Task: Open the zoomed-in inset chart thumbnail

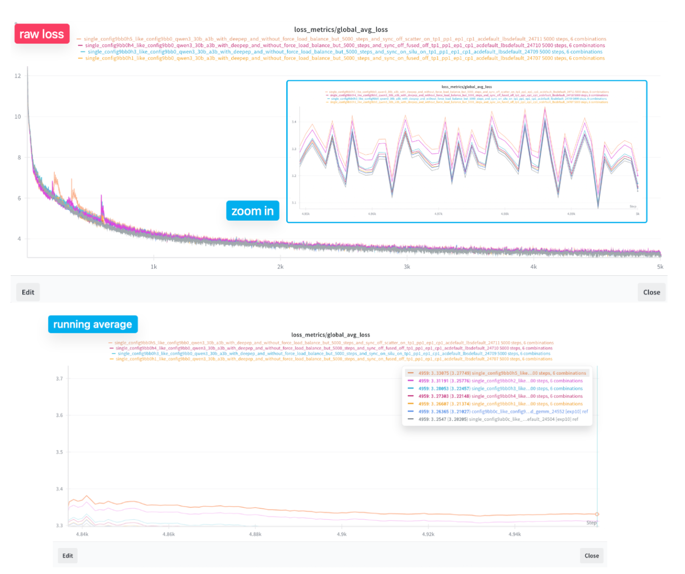Action: pyautogui.click(x=466, y=151)
